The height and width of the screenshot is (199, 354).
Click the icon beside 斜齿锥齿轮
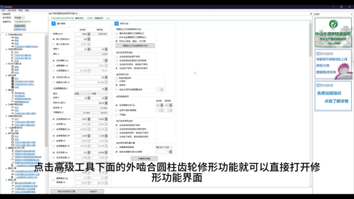[13, 96]
